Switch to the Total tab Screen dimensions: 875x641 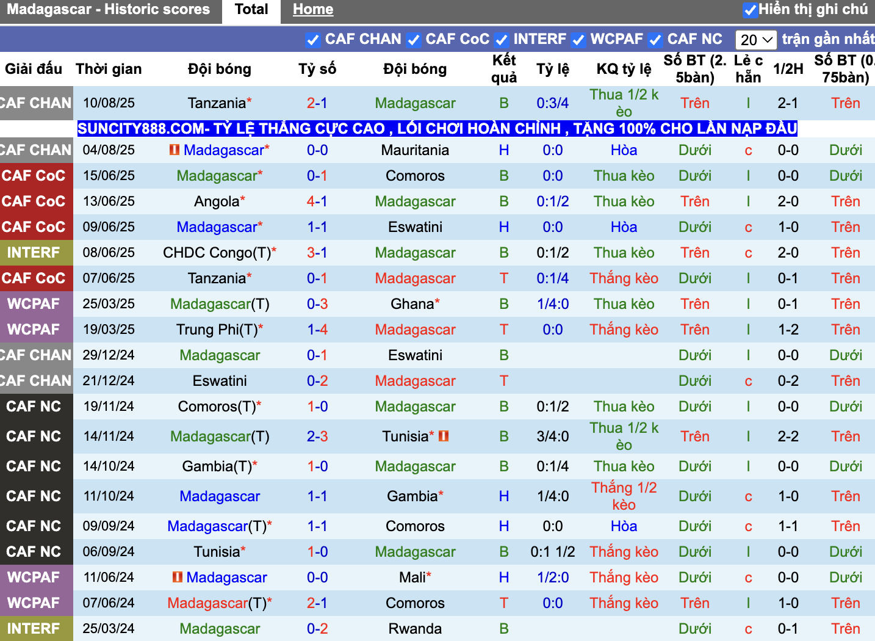click(x=251, y=10)
